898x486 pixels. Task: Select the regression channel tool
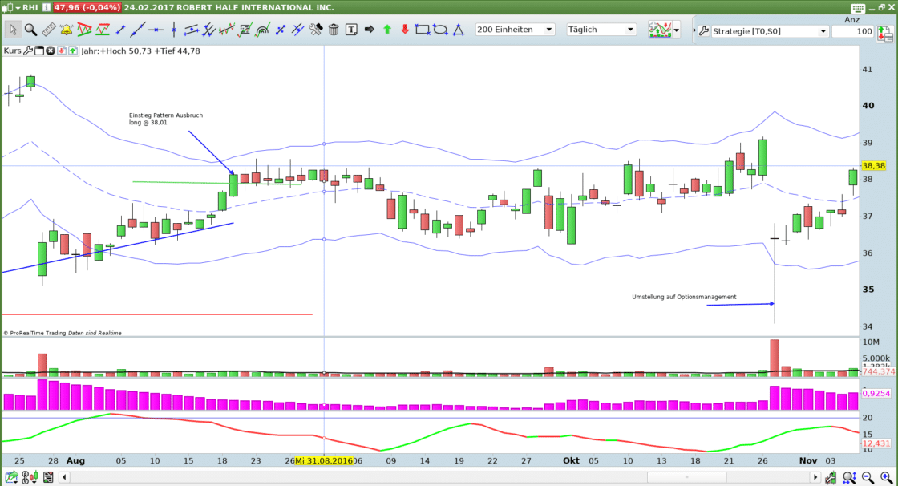[227, 30]
